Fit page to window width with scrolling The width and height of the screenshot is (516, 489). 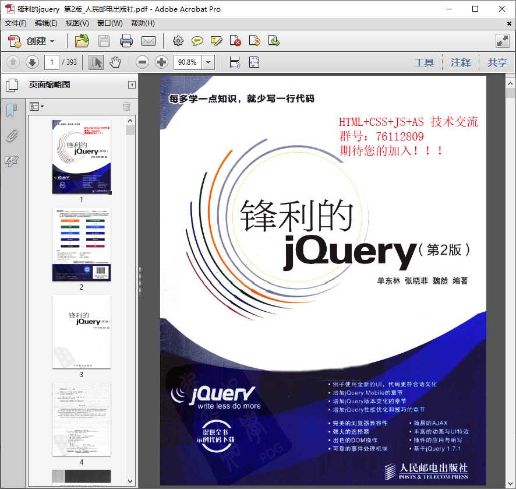234,62
